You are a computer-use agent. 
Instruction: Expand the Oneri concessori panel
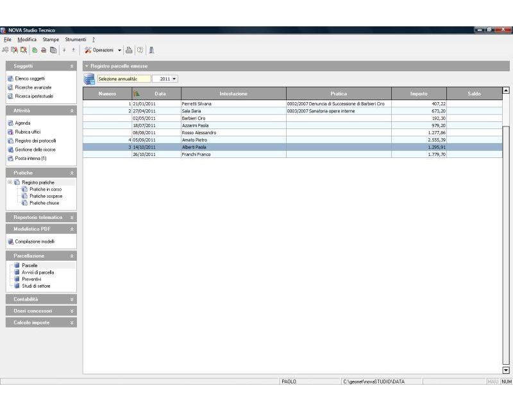[72, 311]
